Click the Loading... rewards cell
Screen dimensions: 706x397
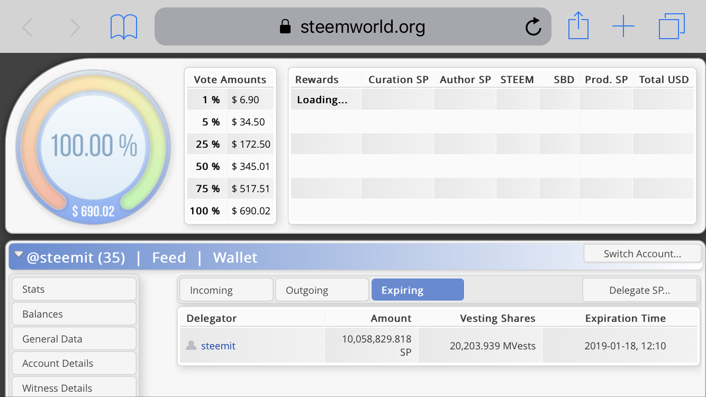(x=326, y=100)
